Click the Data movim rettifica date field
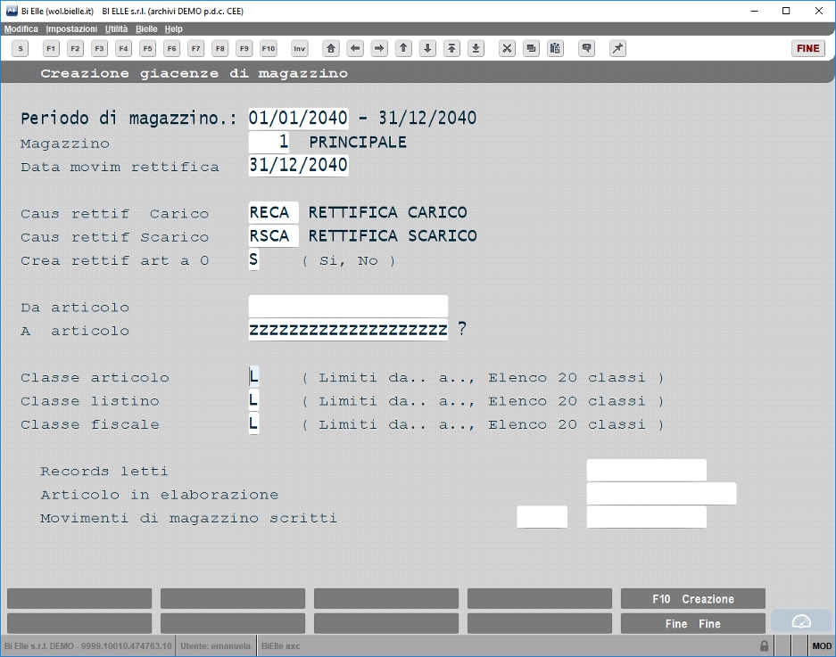 click(x=299, y=165)
